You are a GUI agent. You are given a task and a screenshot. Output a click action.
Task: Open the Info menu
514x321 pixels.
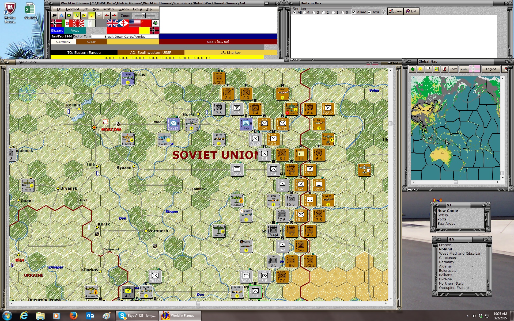coord(86,9)
